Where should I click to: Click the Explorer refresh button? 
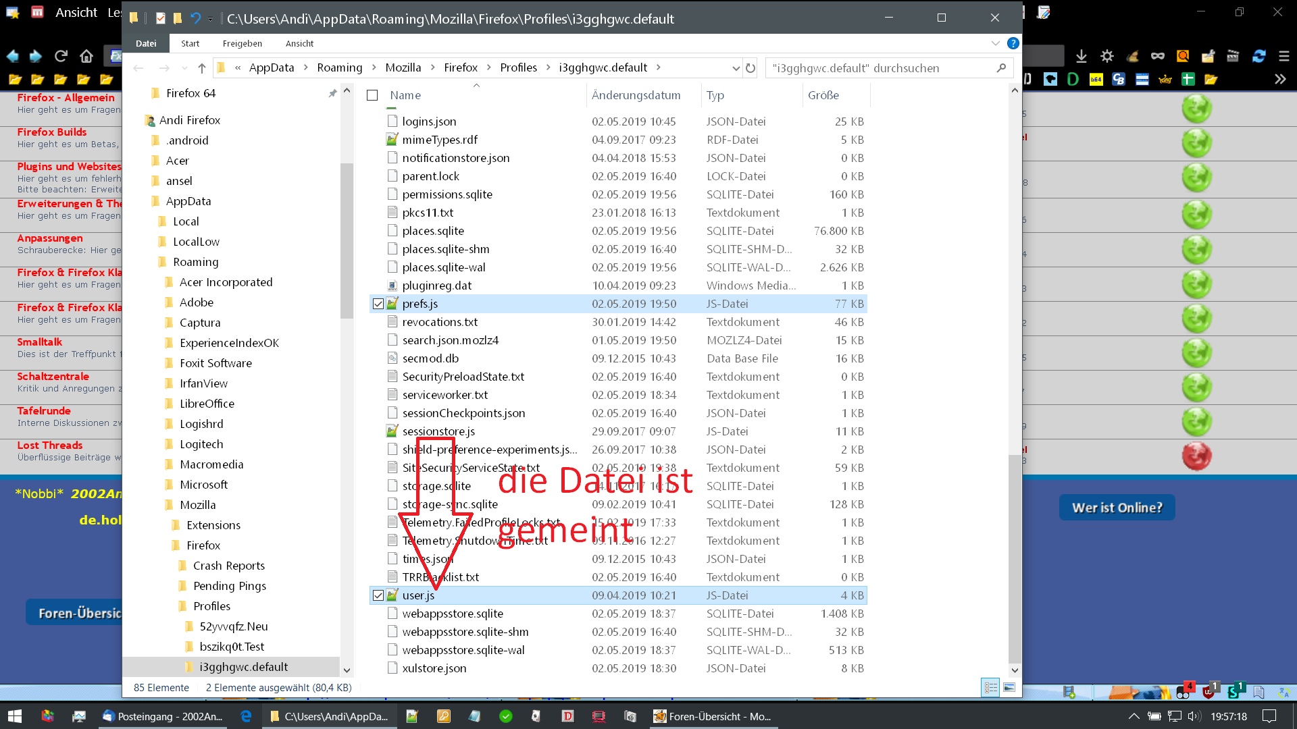[x=751, y=68]
